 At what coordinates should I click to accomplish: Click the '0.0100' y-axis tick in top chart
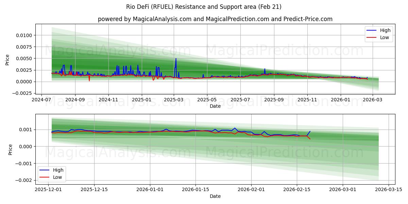(25, 35)
